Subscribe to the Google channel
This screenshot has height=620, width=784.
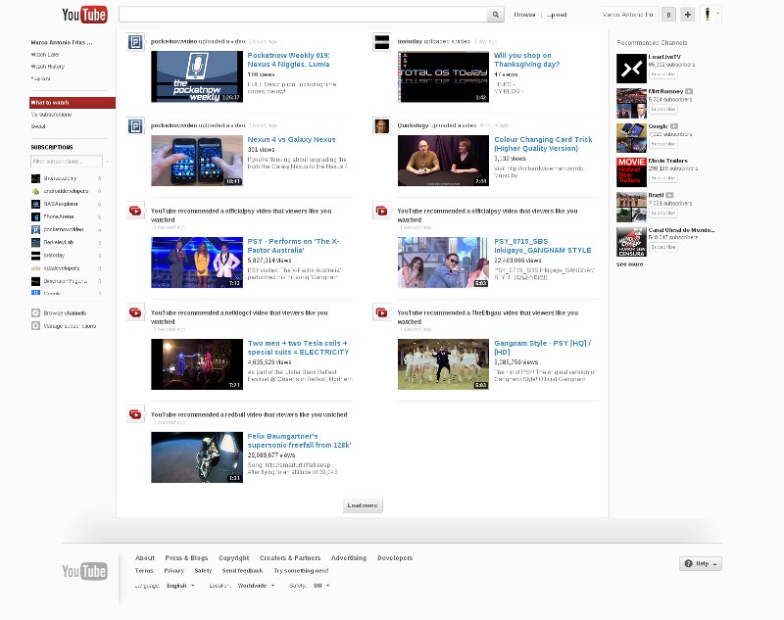click(663, 143)
